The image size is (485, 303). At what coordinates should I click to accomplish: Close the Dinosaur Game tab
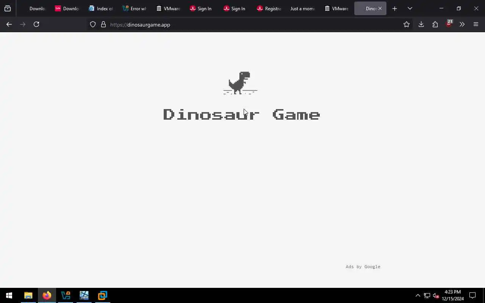click(x=380, y=8)
